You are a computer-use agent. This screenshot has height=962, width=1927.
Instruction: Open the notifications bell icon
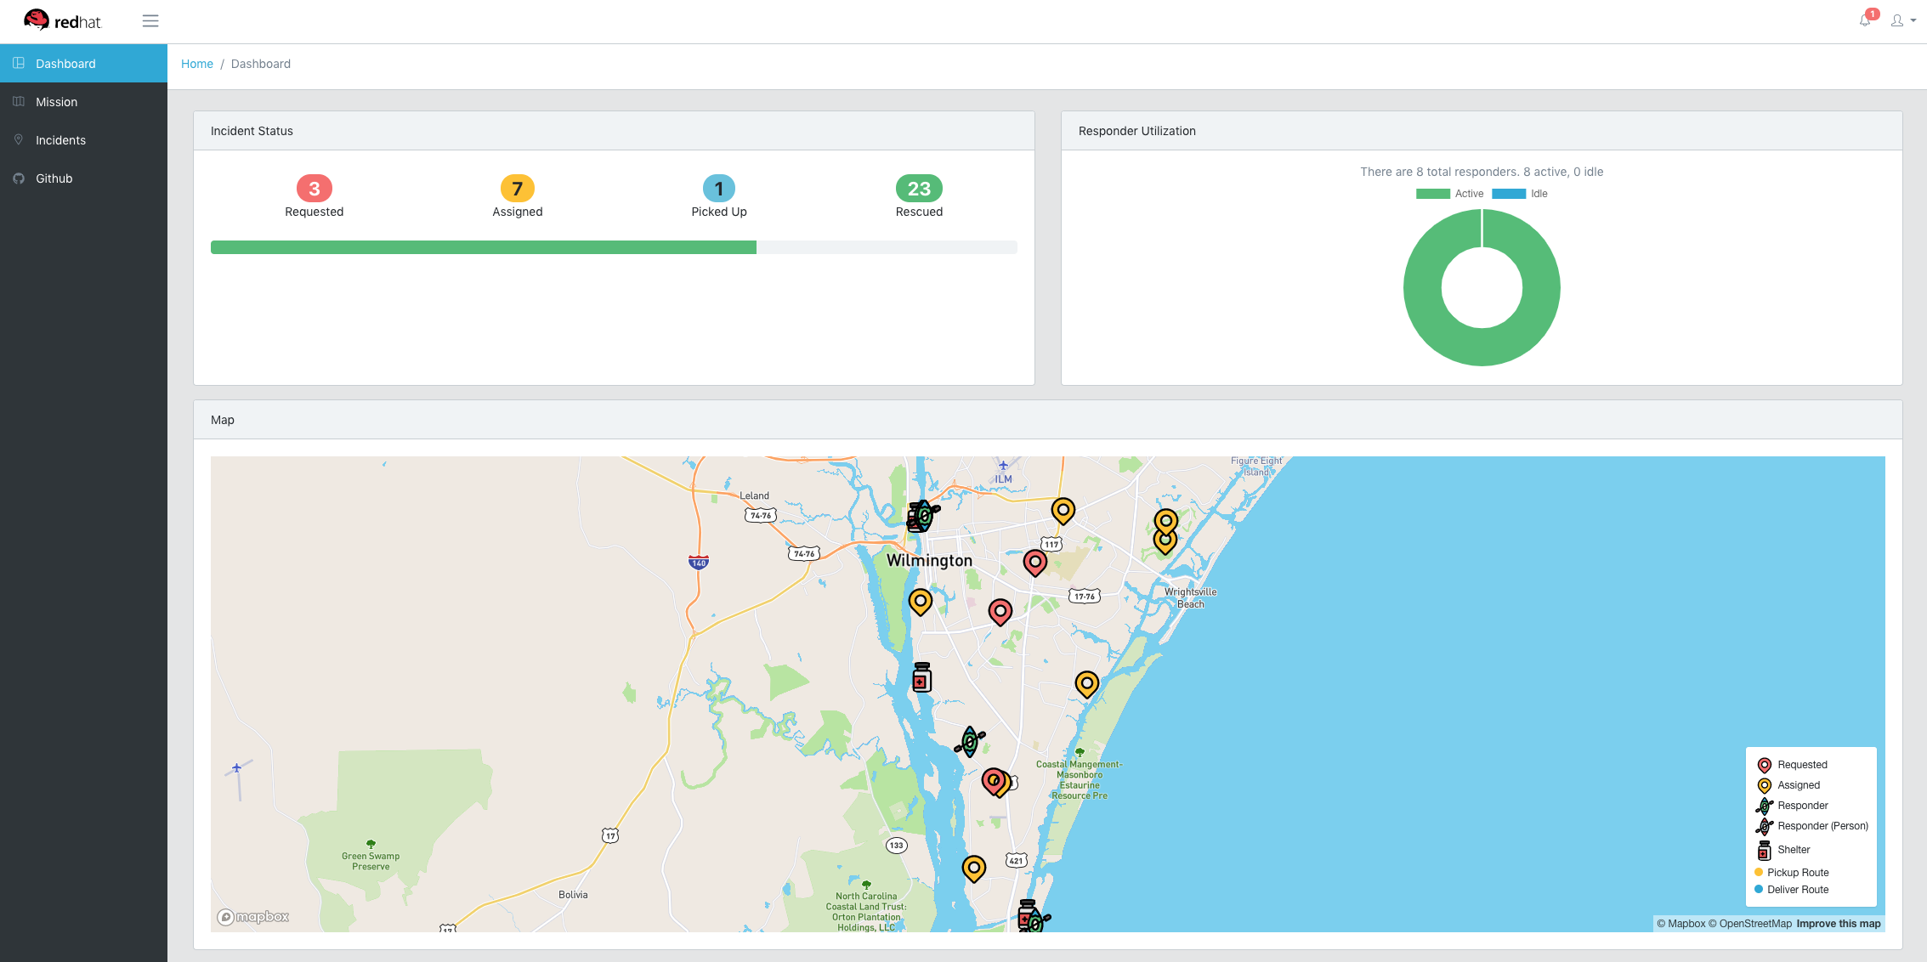[x=1864, y=21]
